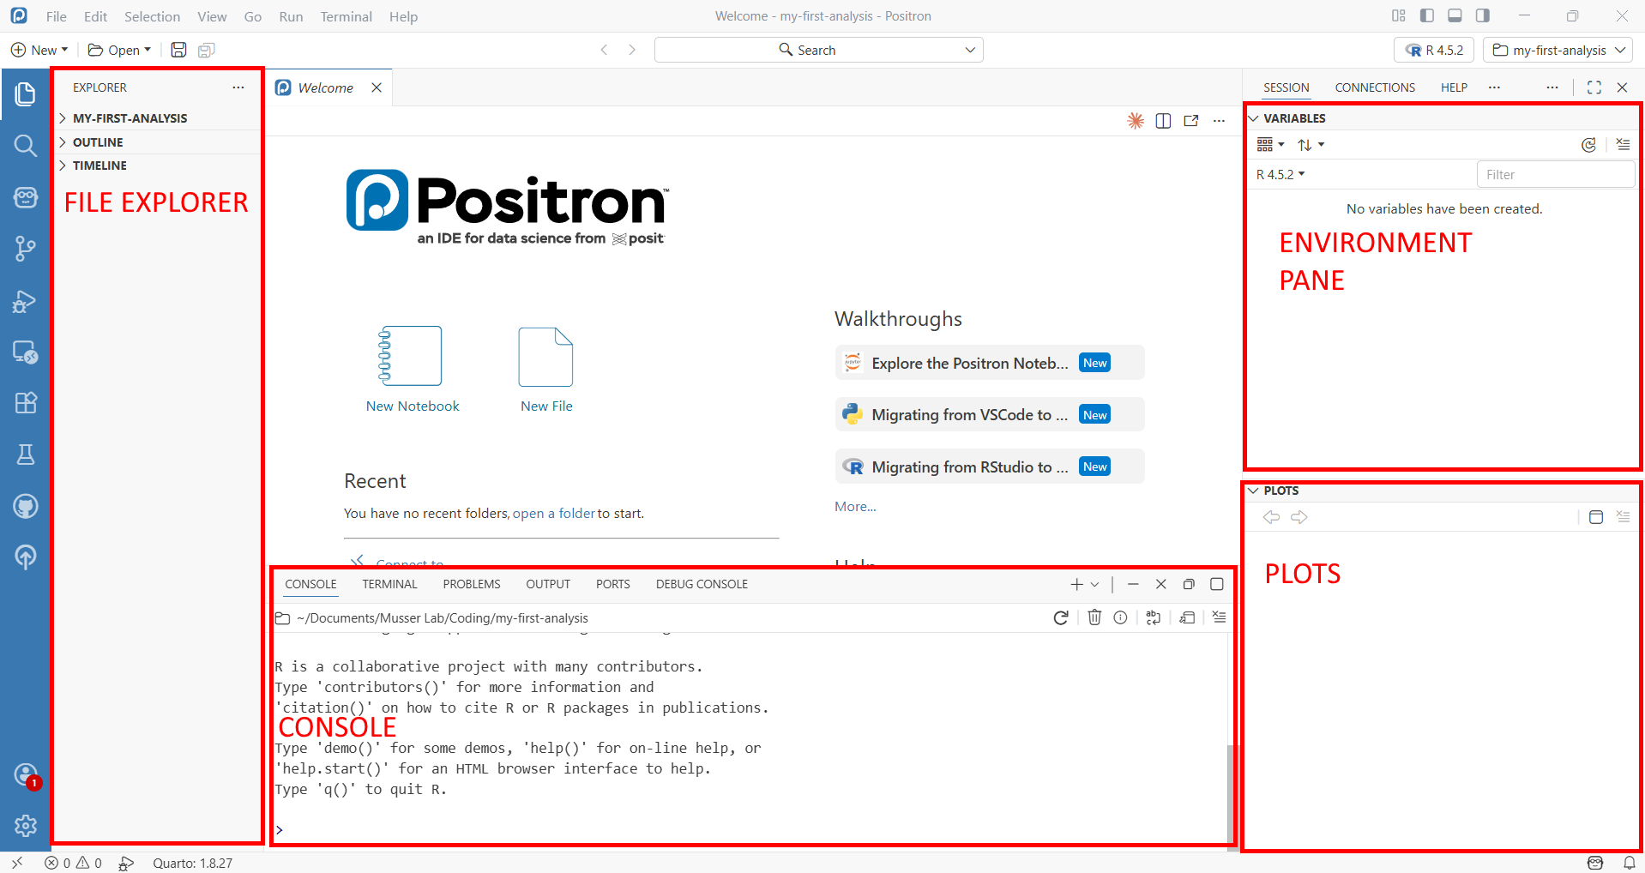The width and height of the screenshot is (1645, 873).
Task: Click the Manage gear icon
Action: [26, 825]
